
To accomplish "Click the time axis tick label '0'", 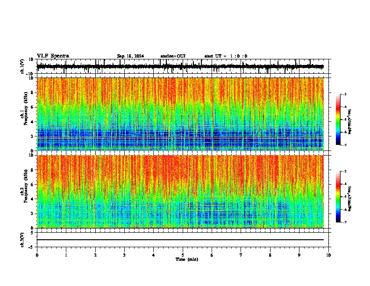I will point(37,255).
